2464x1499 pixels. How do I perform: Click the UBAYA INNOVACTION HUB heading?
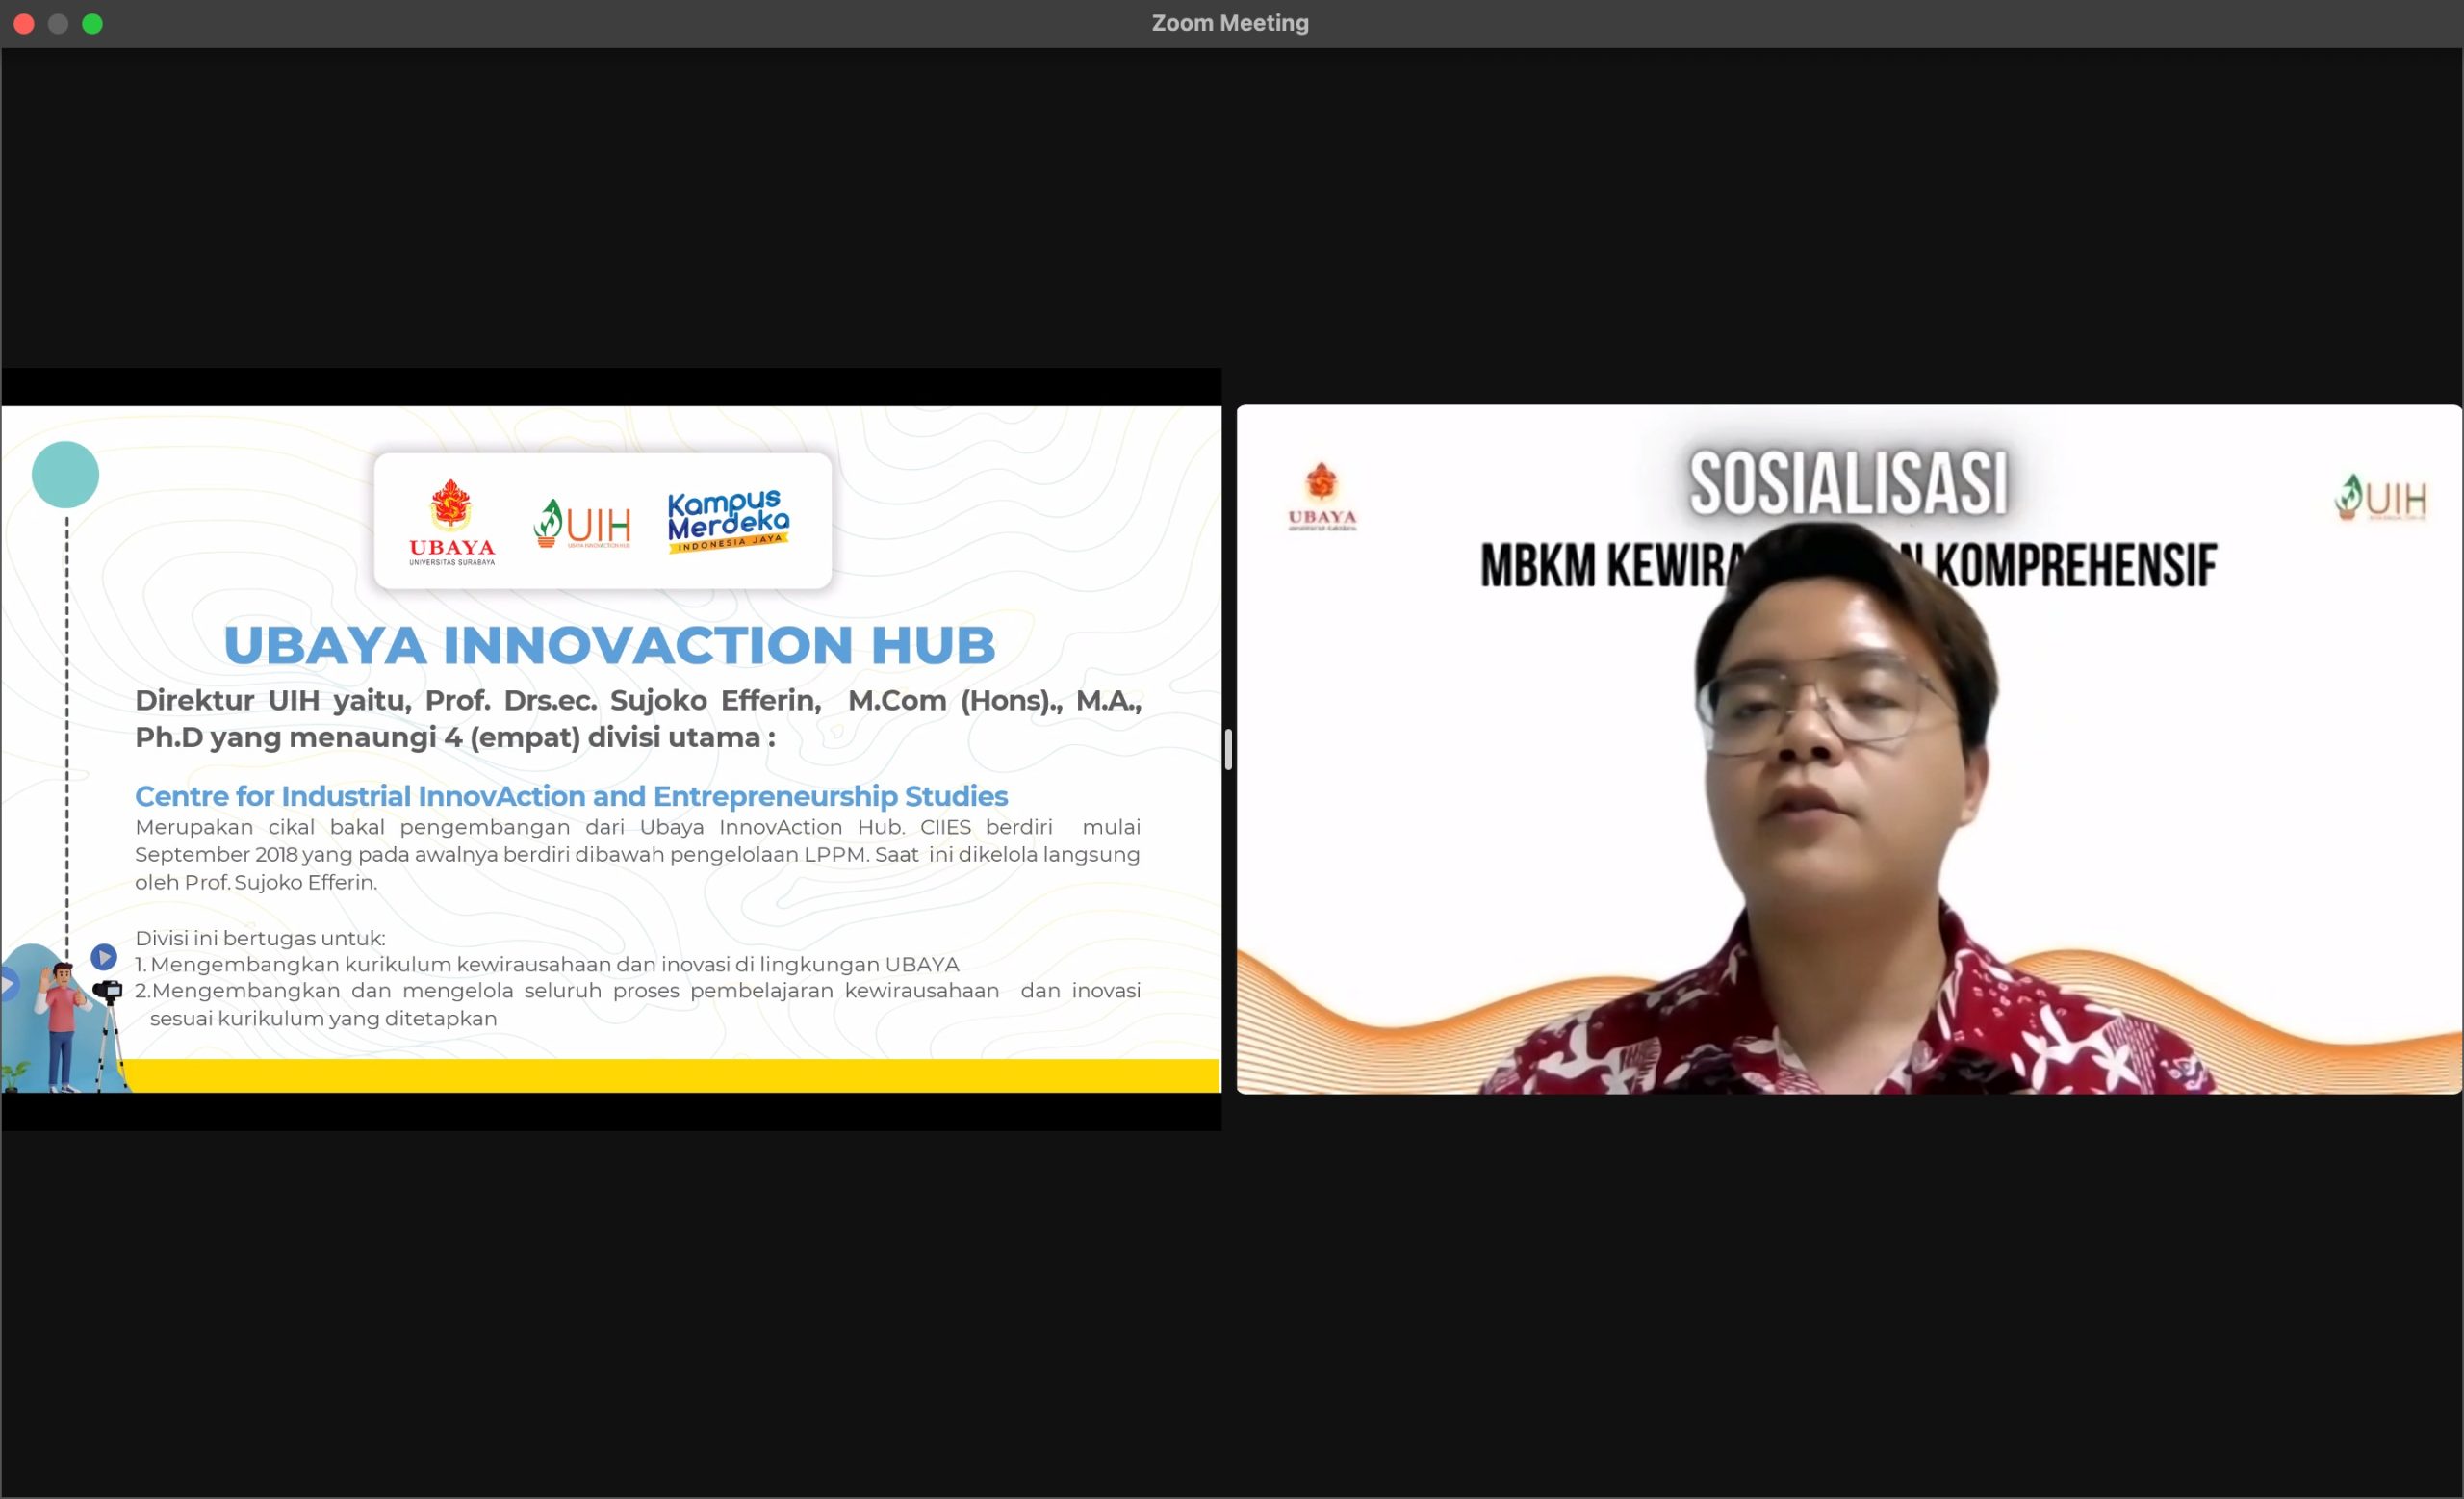pos(610,645)
